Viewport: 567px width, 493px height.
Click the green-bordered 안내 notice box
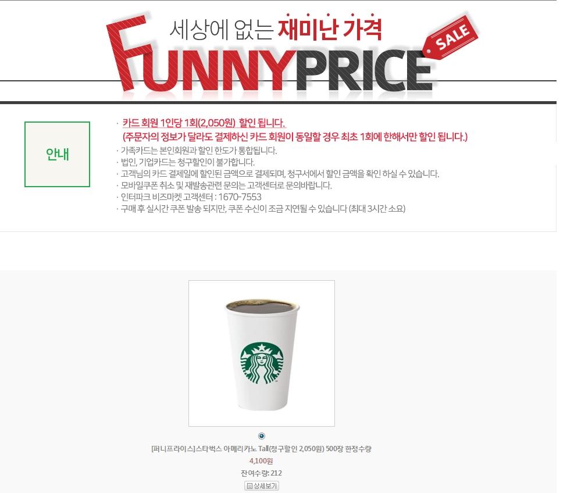point(57,154)
